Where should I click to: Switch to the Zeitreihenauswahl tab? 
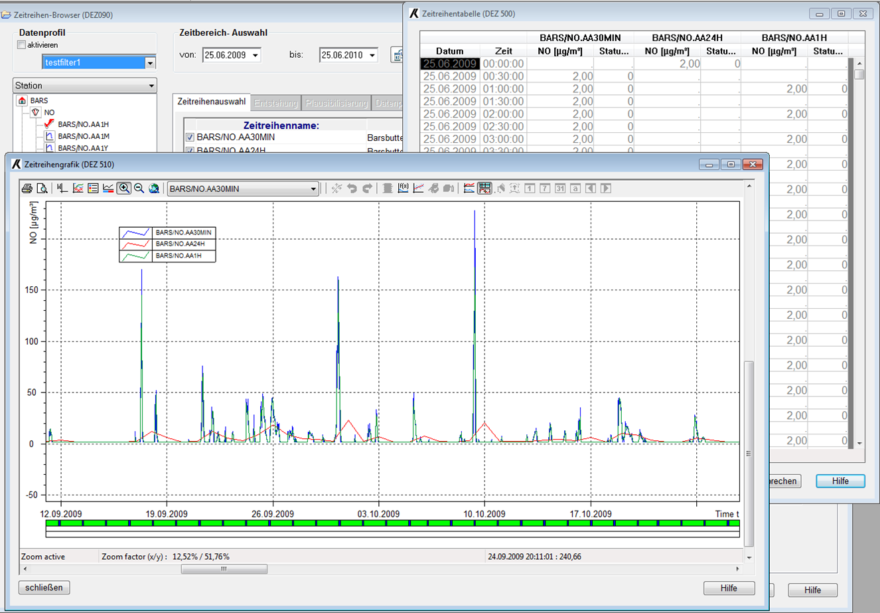click(x=212, y=102)
